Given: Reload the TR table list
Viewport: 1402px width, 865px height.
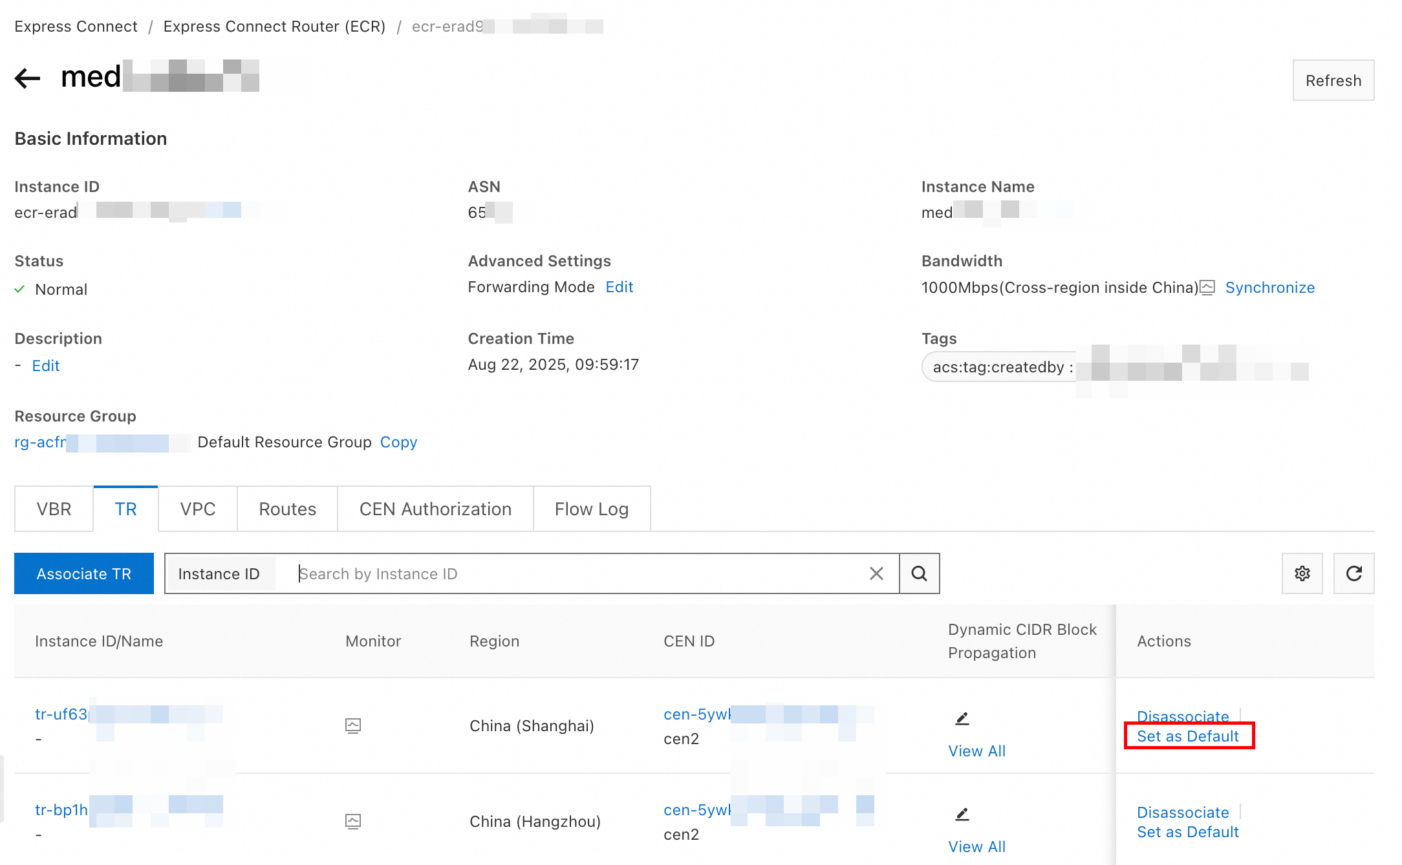Looking at the screenshot, I should 1353,573.
